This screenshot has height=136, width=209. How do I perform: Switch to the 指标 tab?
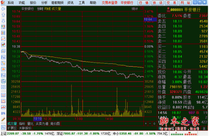pyautogui.click(x=22, y=123)
